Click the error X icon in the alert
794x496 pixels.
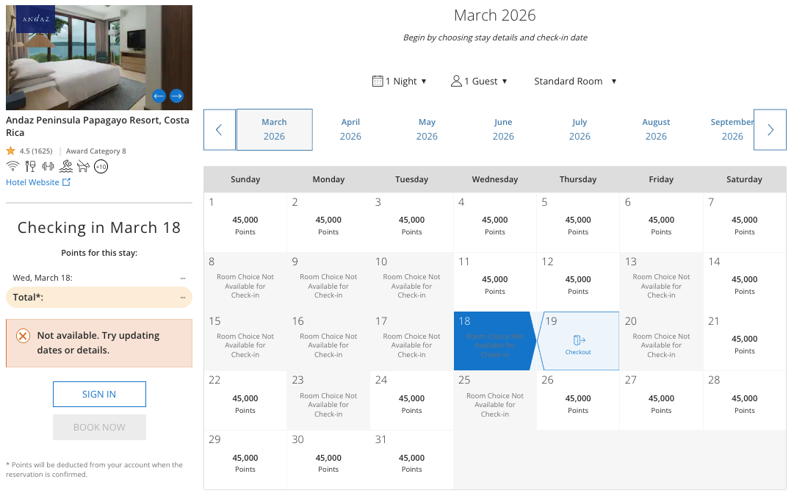pos(24,336)
